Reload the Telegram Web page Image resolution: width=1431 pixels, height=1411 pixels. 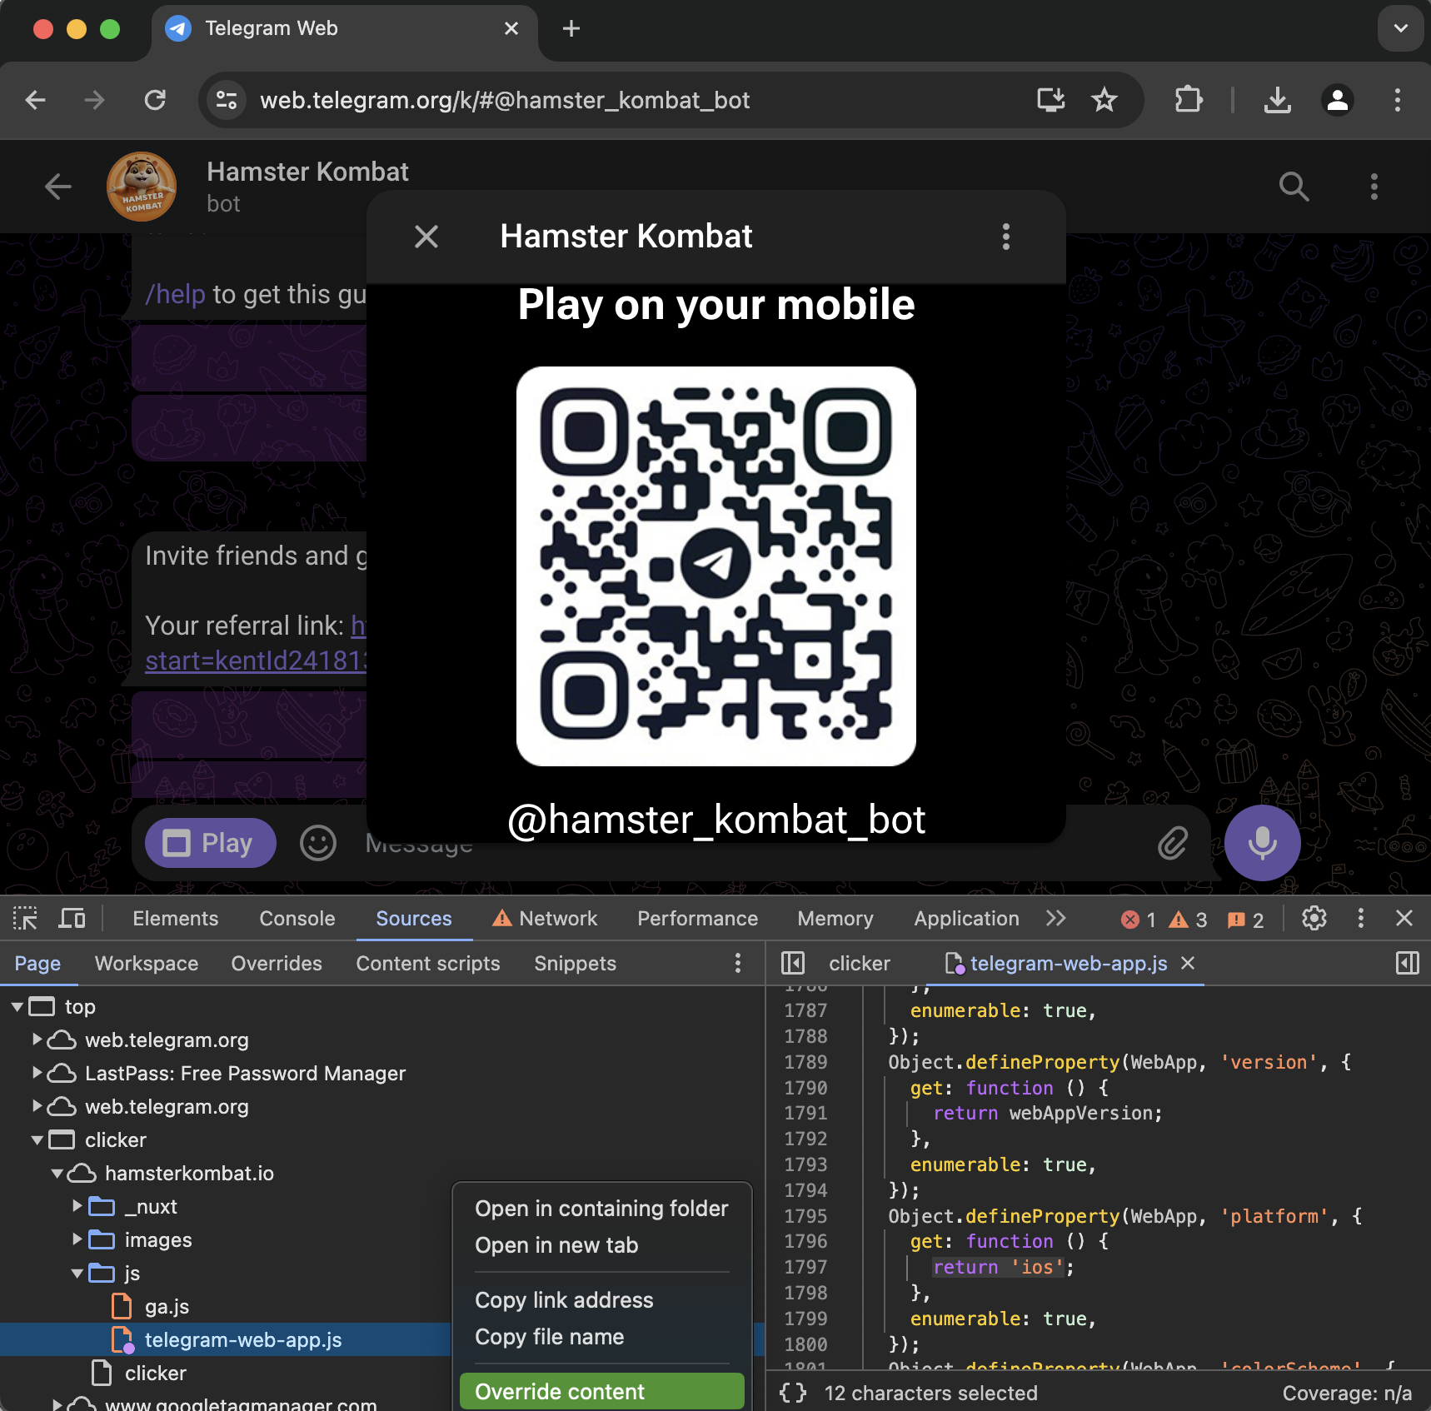155,101
